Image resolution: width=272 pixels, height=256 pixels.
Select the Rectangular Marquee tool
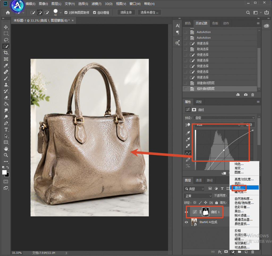(x=6, y=34)
